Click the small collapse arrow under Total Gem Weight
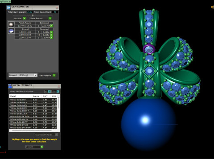214x160 pixels. point(33,15)
